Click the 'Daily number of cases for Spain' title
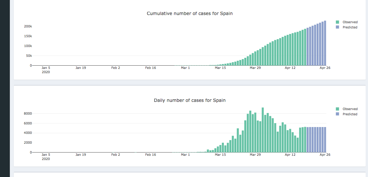The image size is (368, 177). coord(189,100)
